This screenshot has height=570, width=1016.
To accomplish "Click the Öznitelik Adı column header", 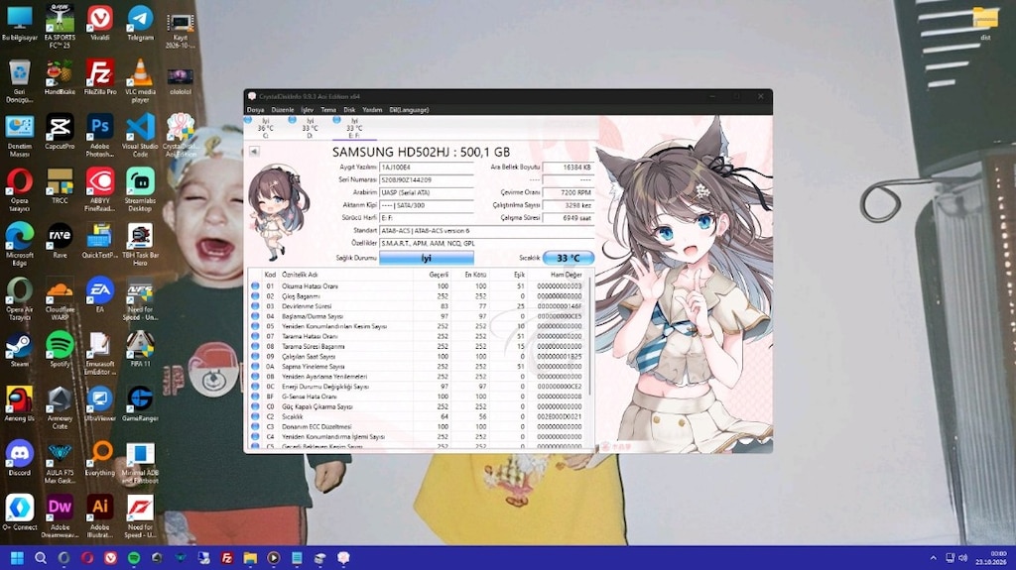I will [x=346, y=275].
